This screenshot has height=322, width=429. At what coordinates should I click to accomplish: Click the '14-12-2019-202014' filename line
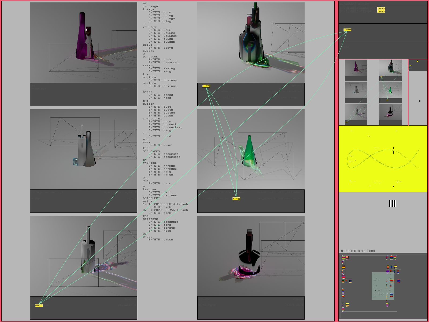[165, 204]
